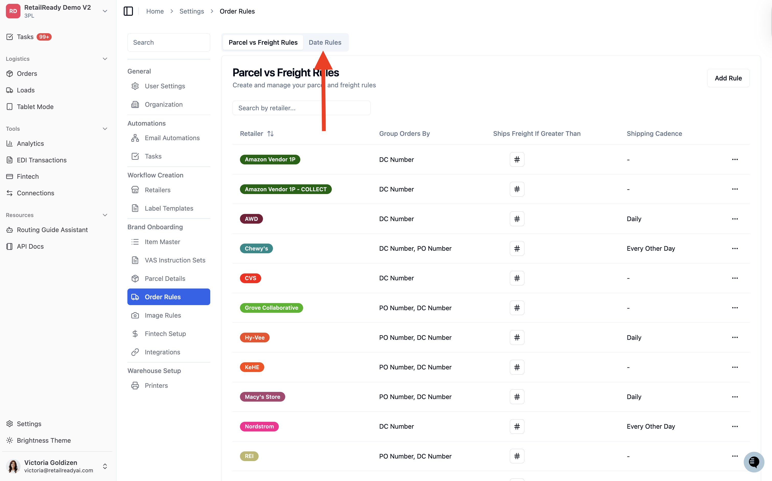Collapse the Logistics section
Screen dimensions: 772x481
click(x=105, y=59)
